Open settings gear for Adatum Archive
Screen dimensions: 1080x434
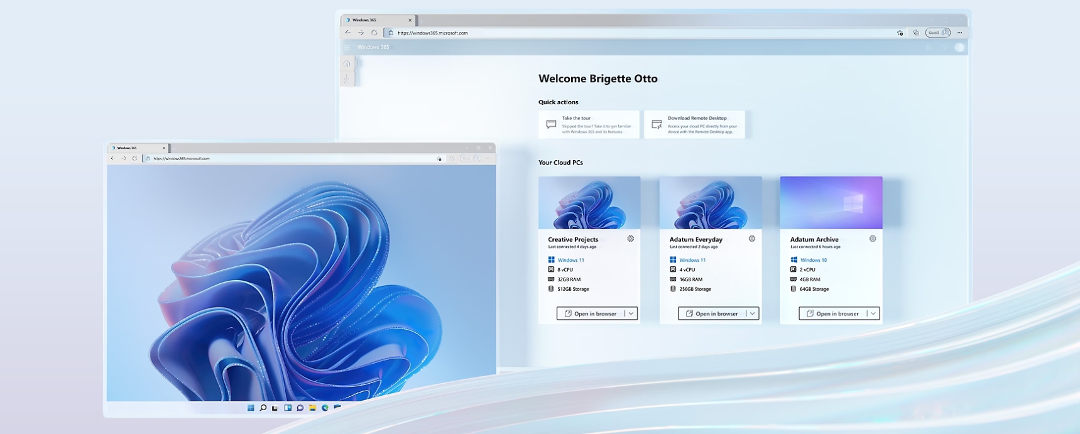(x=873, y=239)
